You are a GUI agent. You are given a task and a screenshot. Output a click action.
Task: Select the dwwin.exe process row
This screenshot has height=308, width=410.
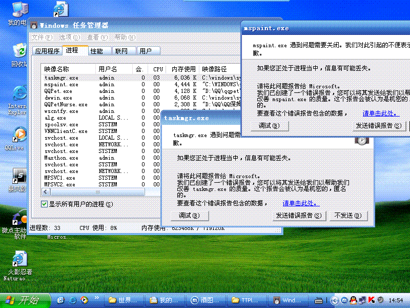141,98
